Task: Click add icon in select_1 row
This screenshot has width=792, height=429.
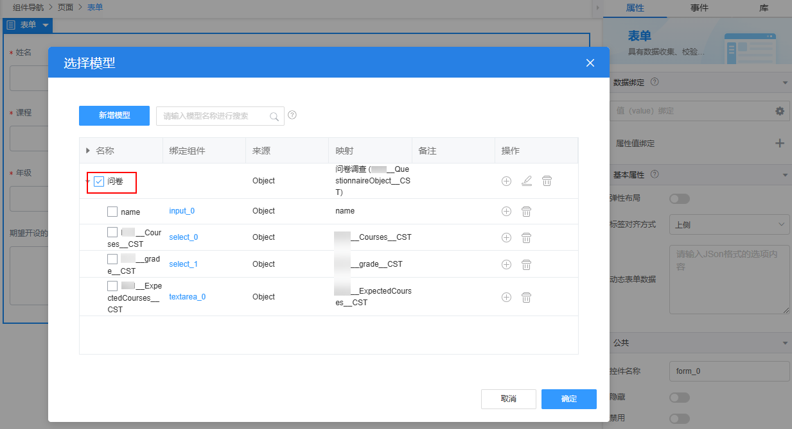Action: click(506, 264)
